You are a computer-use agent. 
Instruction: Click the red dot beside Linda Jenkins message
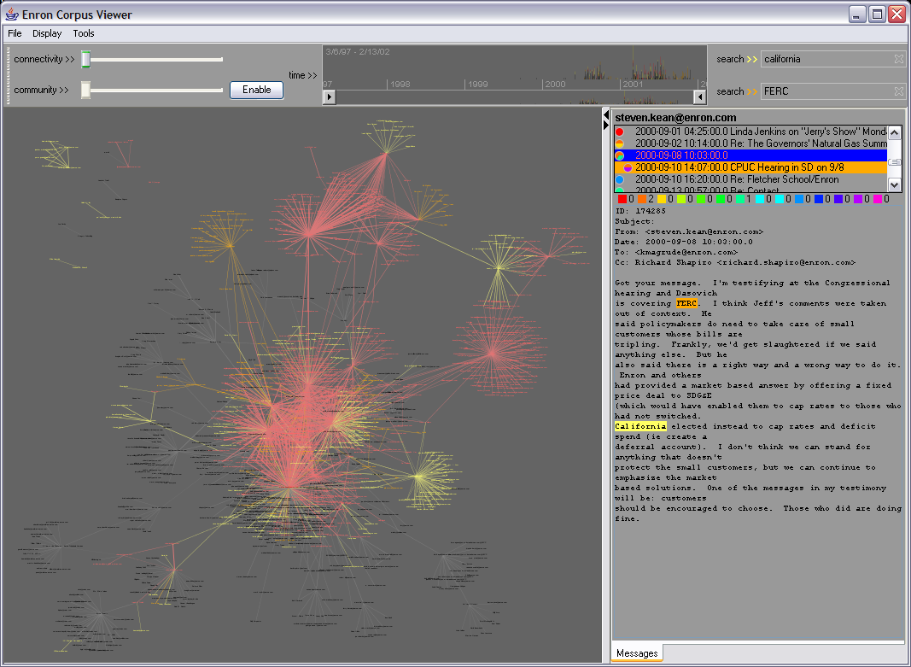click(x=620, y=132)
